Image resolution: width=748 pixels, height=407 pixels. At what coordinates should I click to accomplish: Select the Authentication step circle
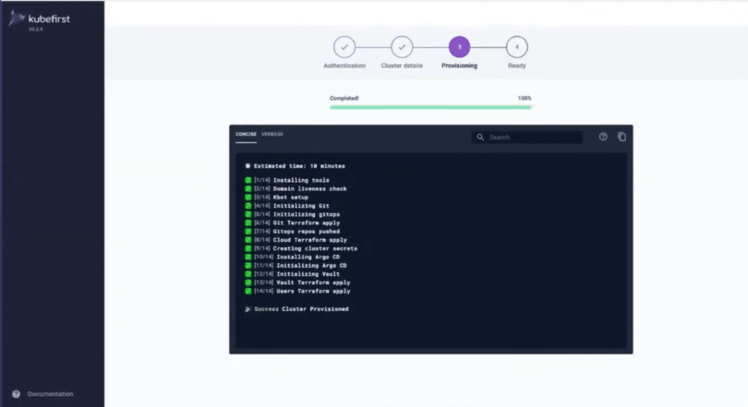[x=344, y=47]
